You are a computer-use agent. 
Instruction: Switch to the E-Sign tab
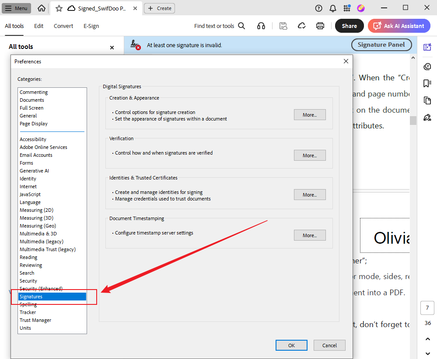91,26
